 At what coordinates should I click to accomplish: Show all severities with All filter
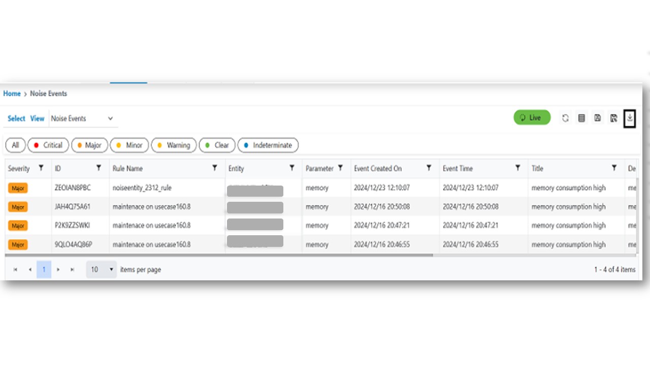click(x=15, y=145)
